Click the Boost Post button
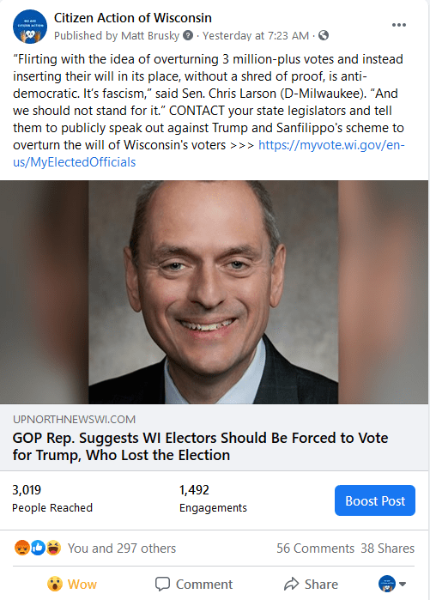 tap(375, 500)
